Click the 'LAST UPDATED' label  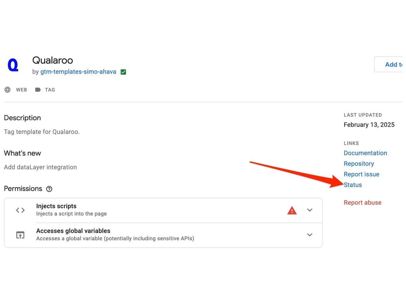click(363, 115)
